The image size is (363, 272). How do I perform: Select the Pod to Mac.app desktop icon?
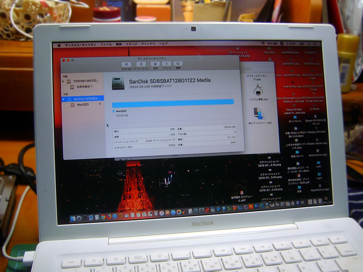293,85
